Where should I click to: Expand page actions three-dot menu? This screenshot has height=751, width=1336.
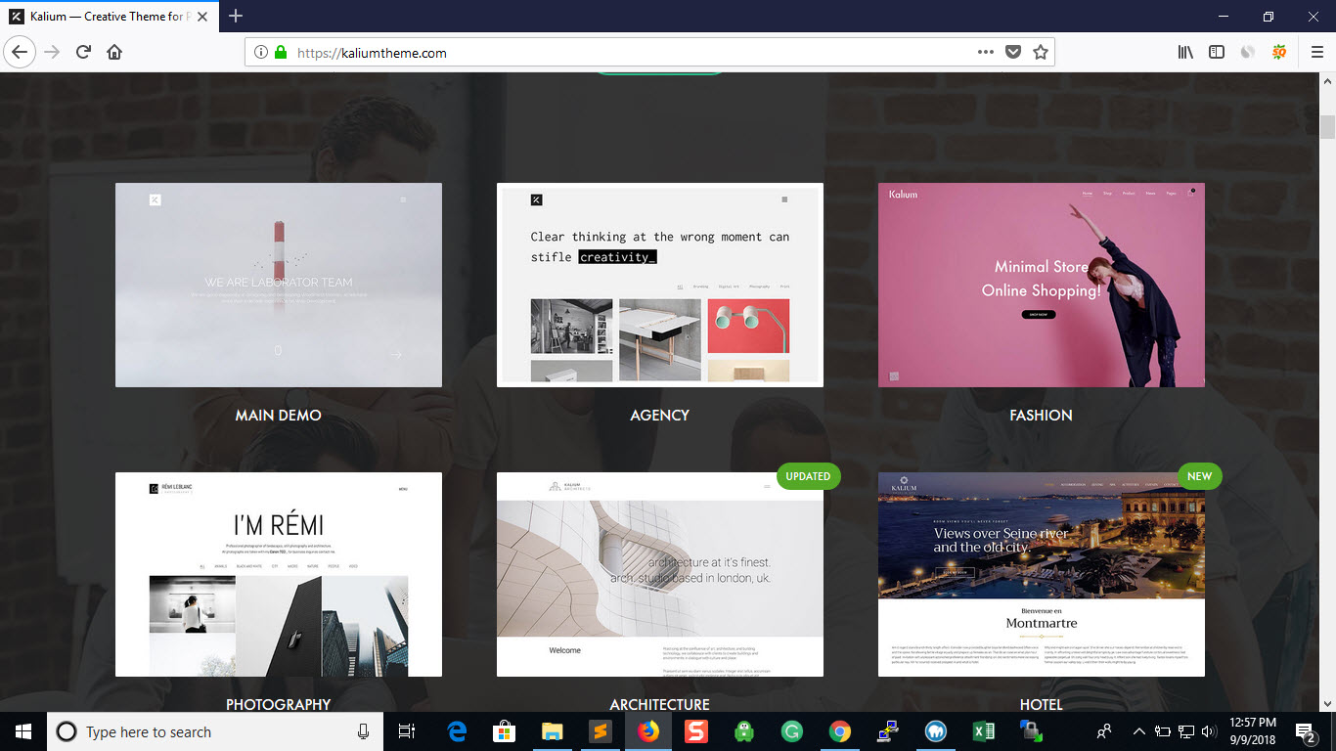click(x=986, y=53)
